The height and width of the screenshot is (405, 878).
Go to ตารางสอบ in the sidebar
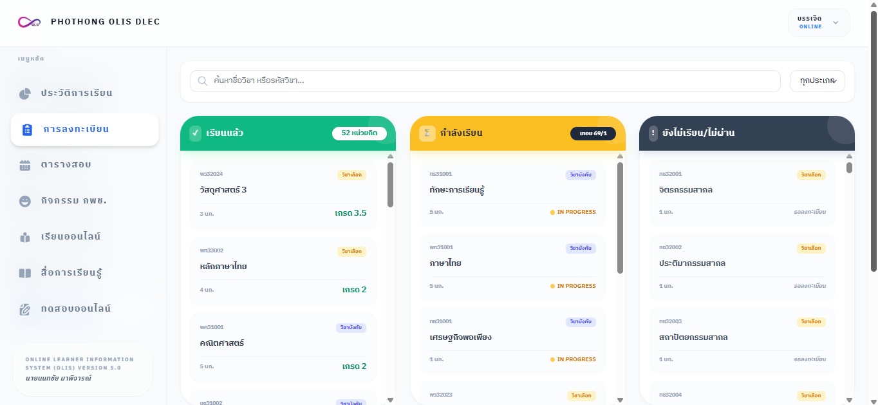(x=84, y=165)
